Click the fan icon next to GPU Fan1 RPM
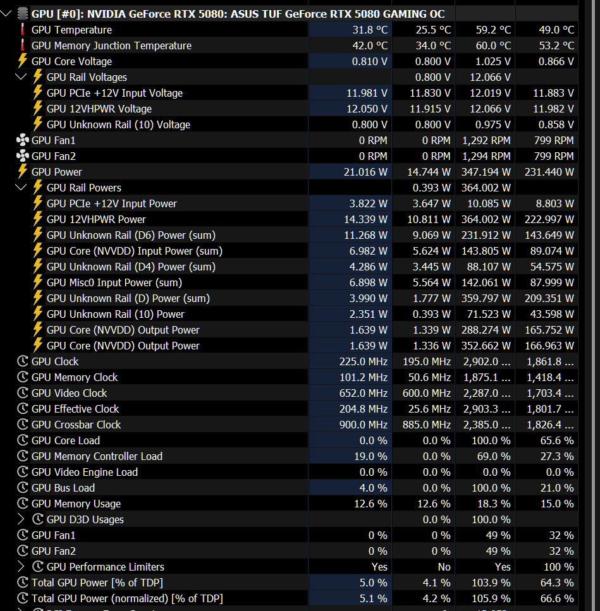 coord(23,140)
